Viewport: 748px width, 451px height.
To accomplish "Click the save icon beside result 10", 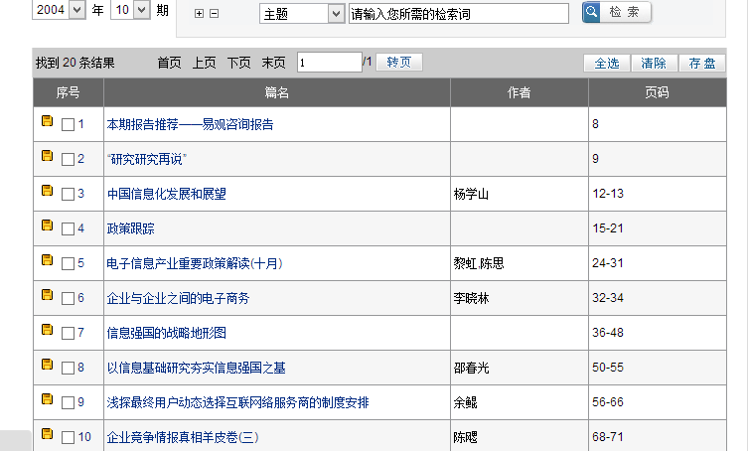I will [x=47, y=434].
